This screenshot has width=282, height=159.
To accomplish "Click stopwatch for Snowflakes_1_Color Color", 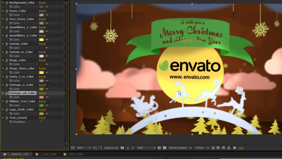I will tap(11, 32).
